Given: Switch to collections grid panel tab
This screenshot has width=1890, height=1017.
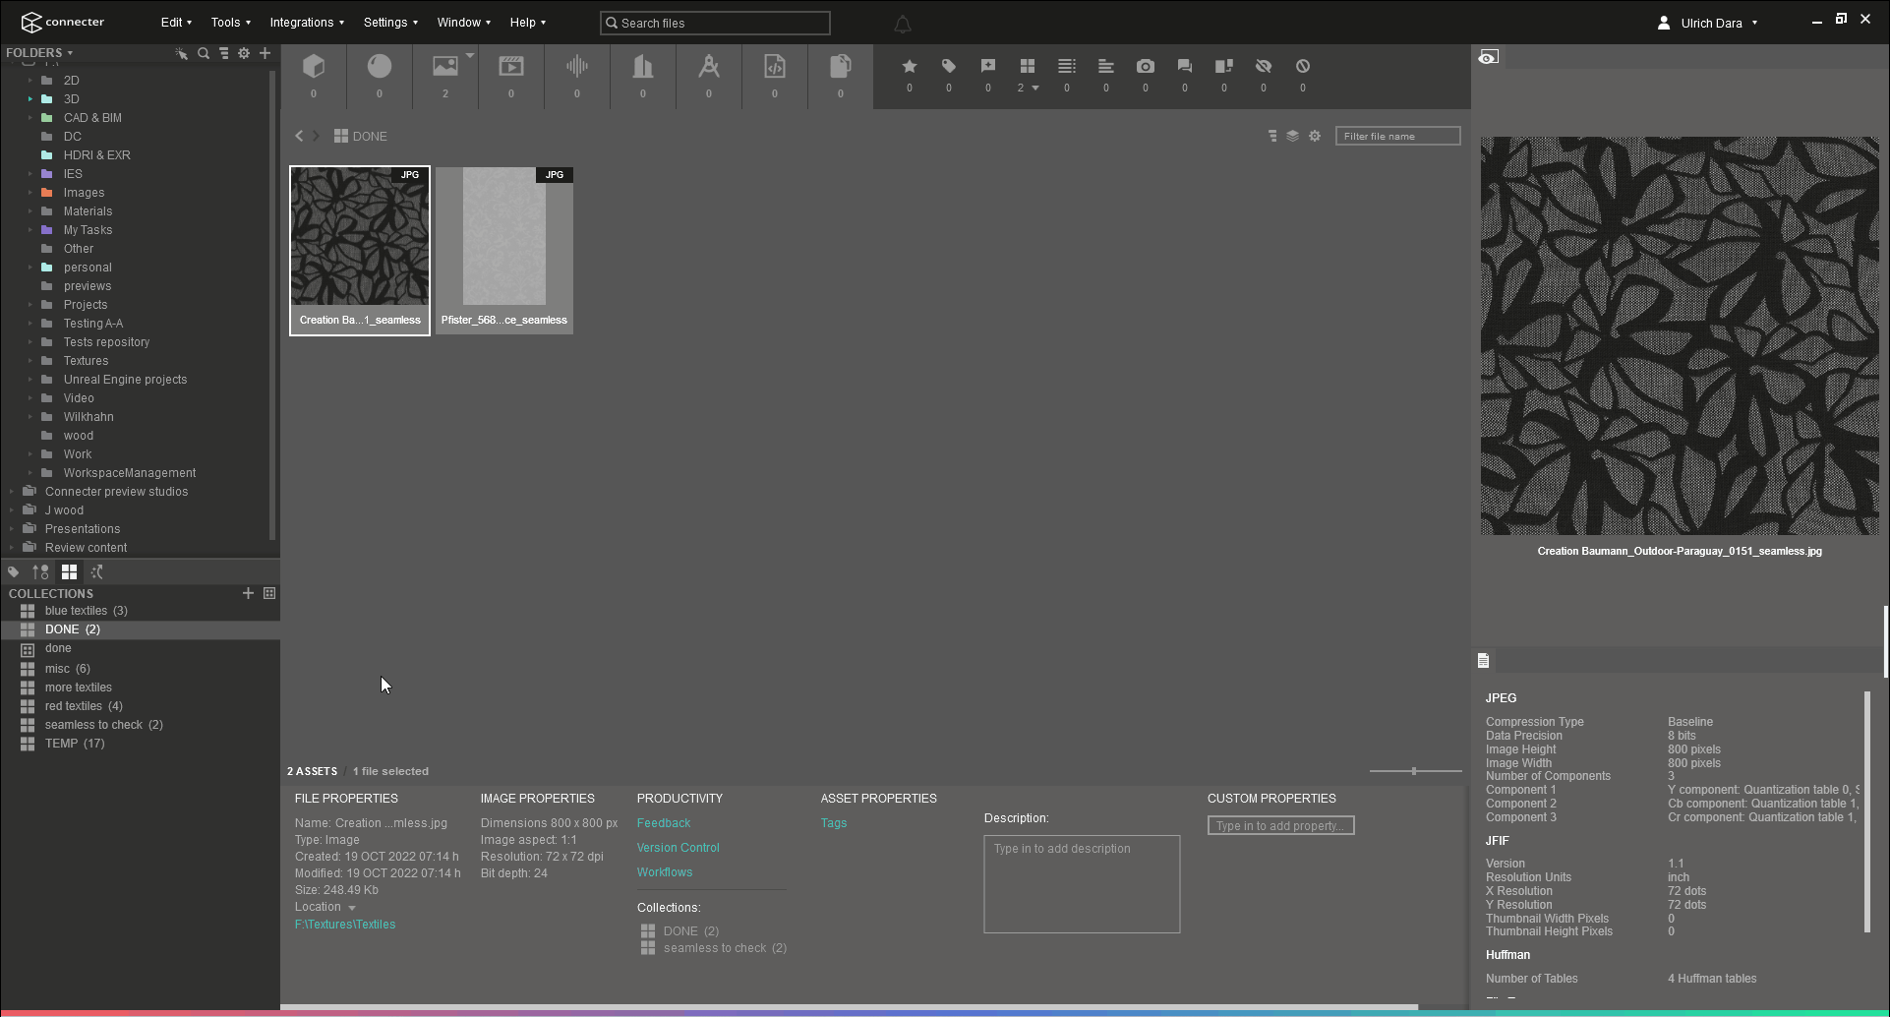Looking at the screenshot, I should (x=69, y=571).
